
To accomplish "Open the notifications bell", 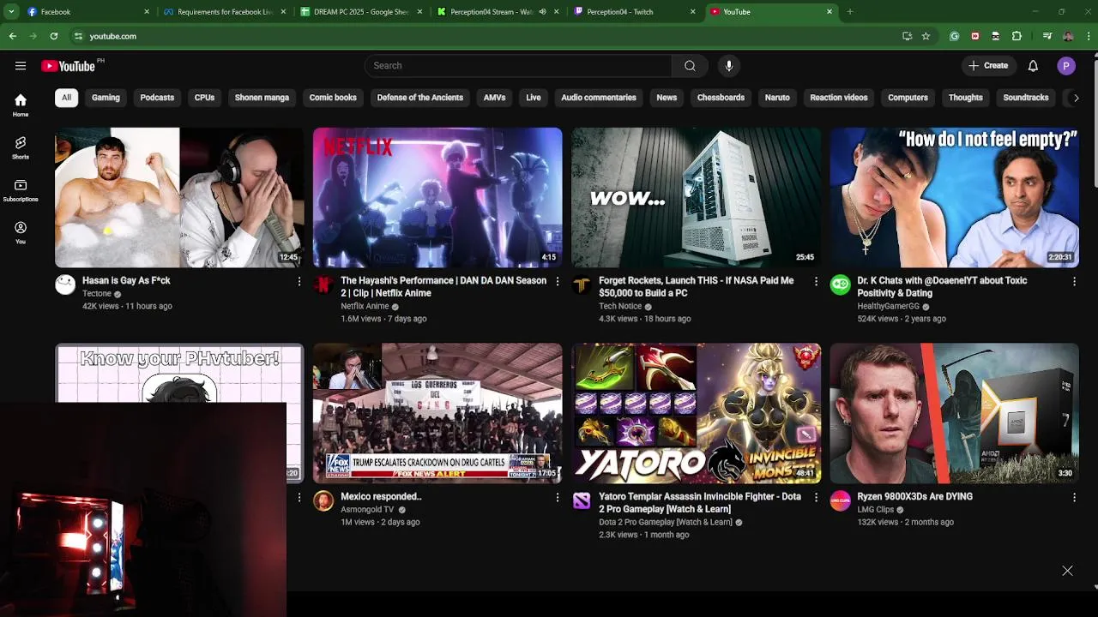I will [x=1033, y=66].
